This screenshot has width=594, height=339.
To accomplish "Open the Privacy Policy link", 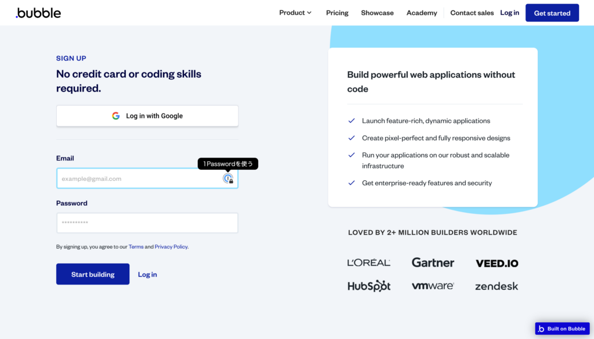I will click(171, 247).
